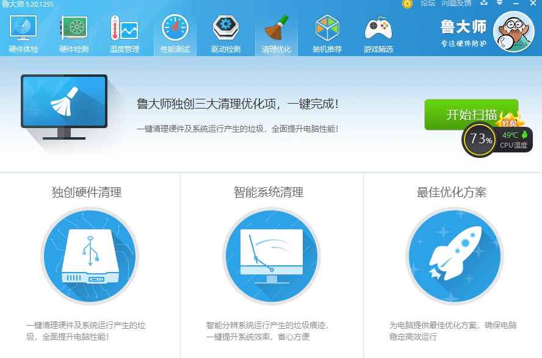
Task: Select the 智能系统清理 monitor graphic
Action: pos(272,257)
